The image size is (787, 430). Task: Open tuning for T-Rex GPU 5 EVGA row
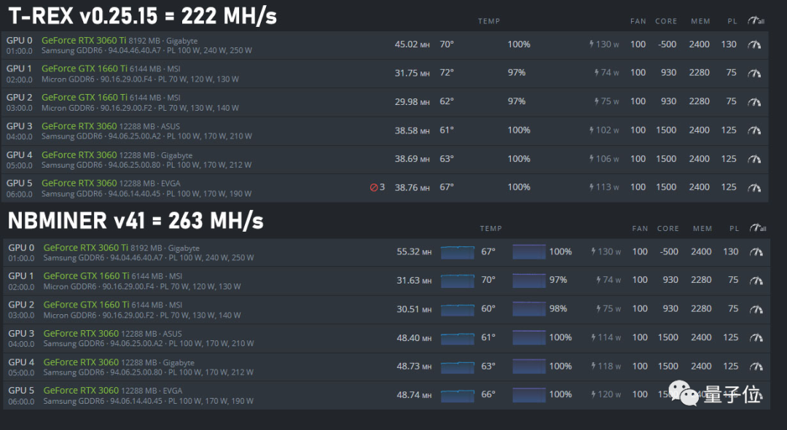click(x=754, y=187)
